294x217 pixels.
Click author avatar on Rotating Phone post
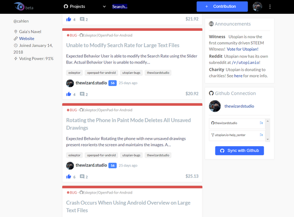70,166
